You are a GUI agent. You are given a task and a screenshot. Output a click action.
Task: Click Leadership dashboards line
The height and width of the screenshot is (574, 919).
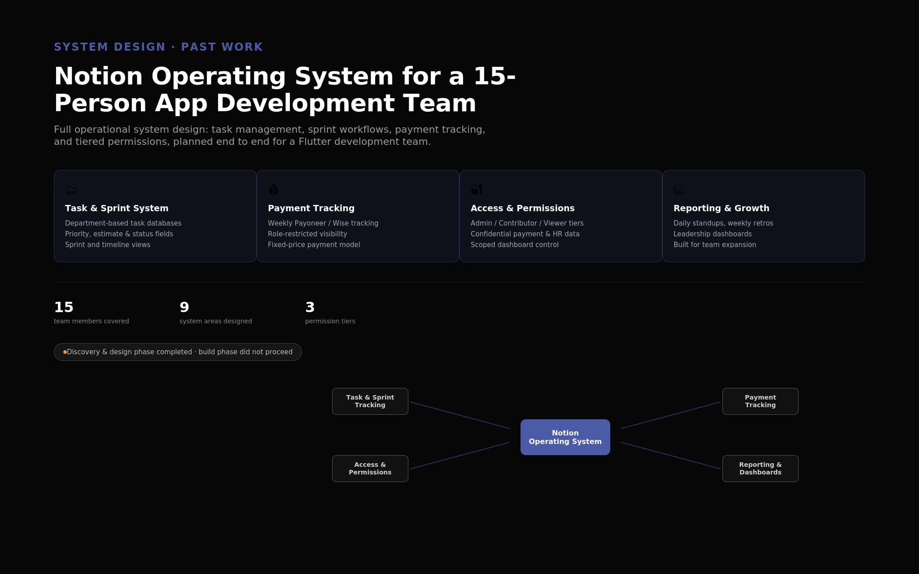[x=713, y=234]
